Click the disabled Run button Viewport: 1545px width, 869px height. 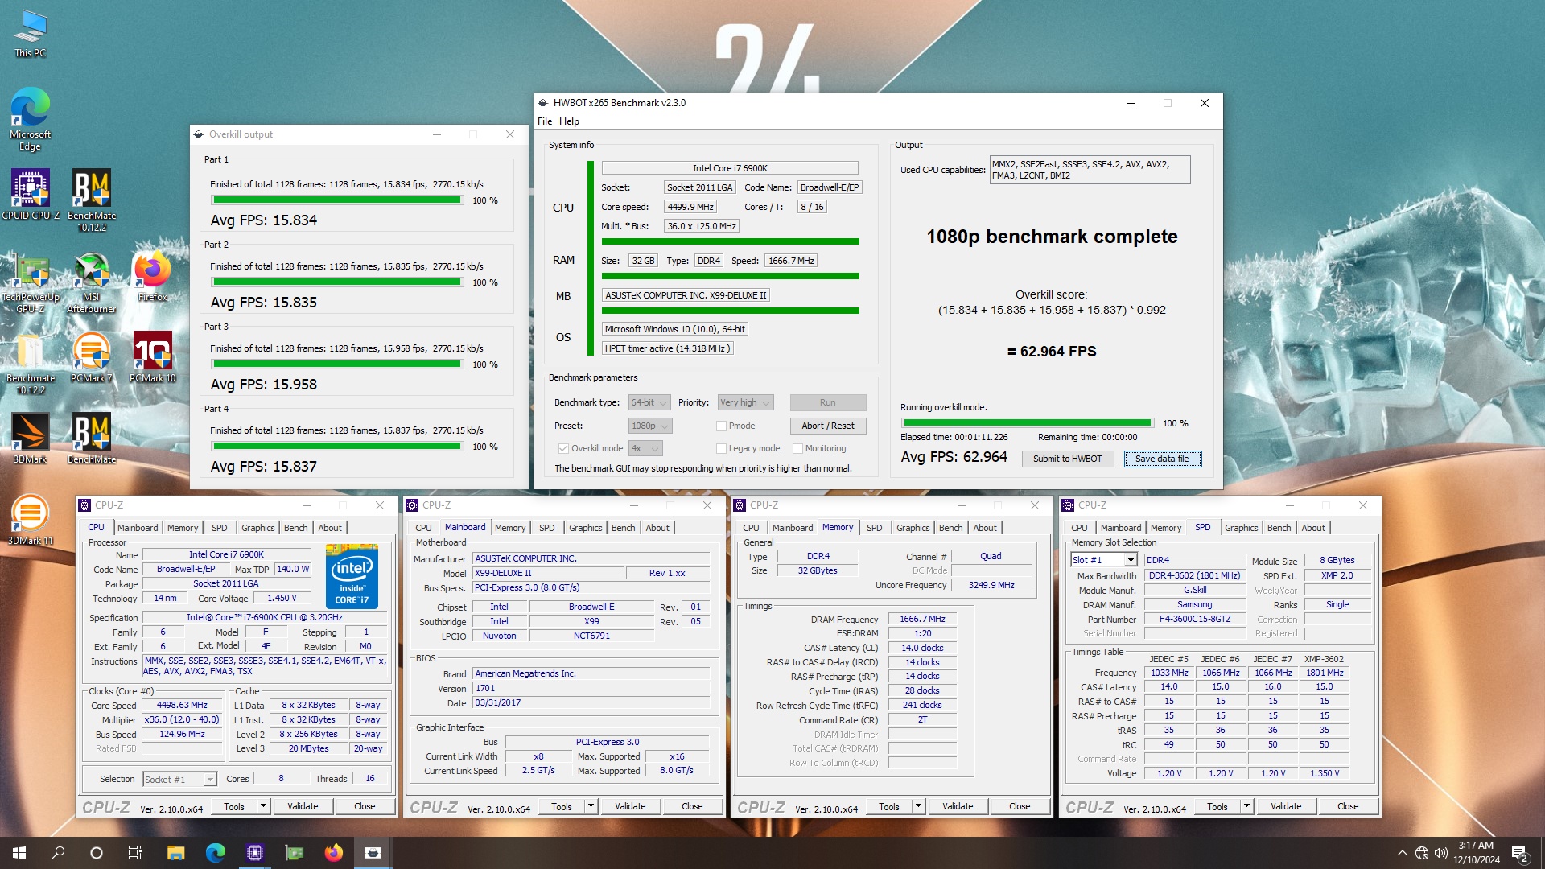tap(828, 402)
